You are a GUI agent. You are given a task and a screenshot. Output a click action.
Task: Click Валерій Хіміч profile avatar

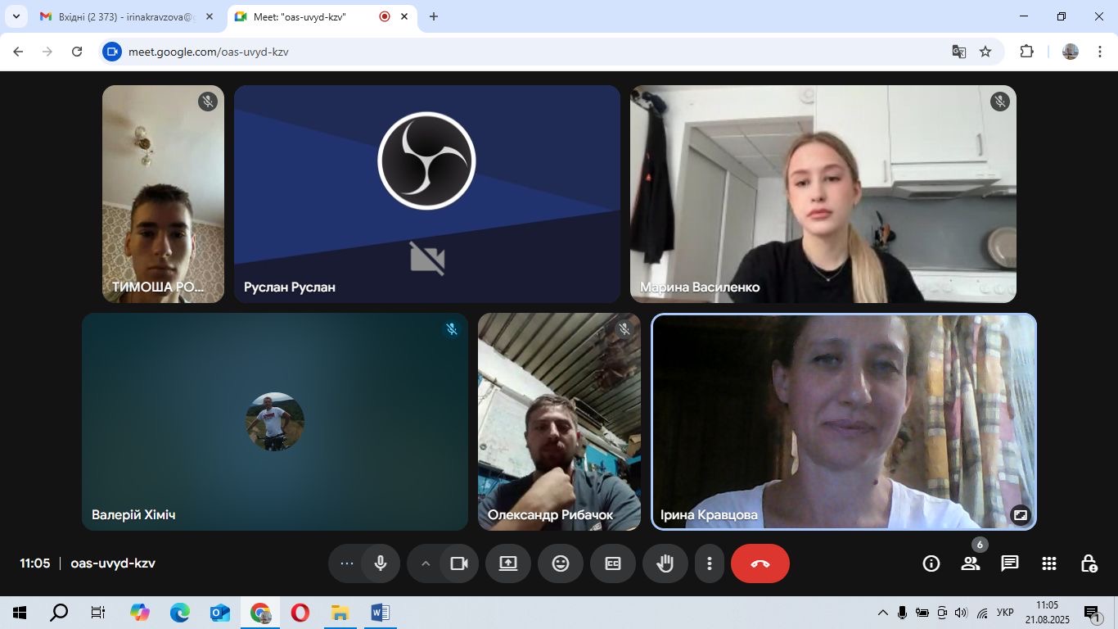[275, 422]
